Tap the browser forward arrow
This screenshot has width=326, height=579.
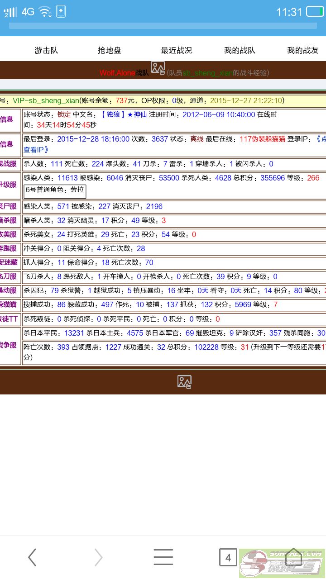[98, 557]
